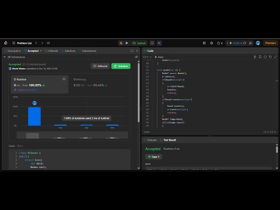Open the notes icon beside Submit
Image resolution: width=280 pixels, height=210 pixels.
pos(152,43)
